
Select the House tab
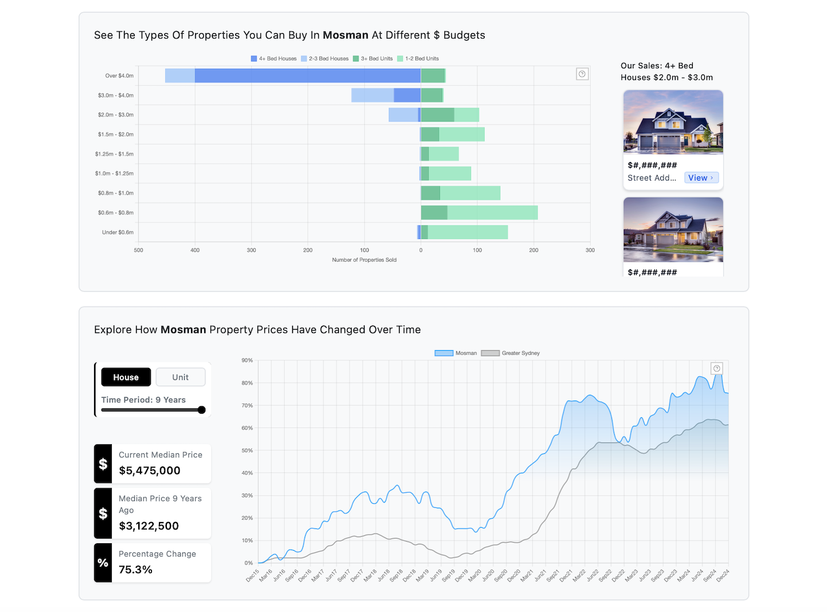(x=126, y=377)
